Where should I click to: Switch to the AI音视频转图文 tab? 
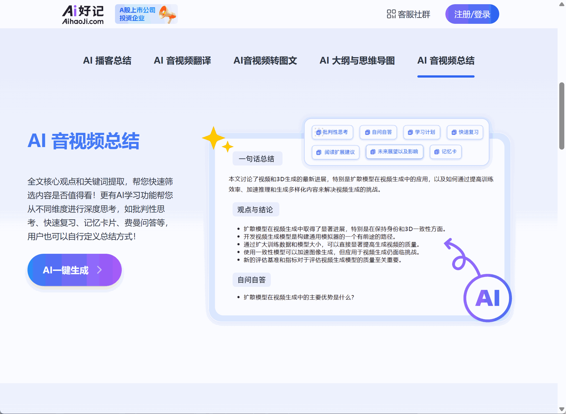pyautogui.click(x=266, y=61)
